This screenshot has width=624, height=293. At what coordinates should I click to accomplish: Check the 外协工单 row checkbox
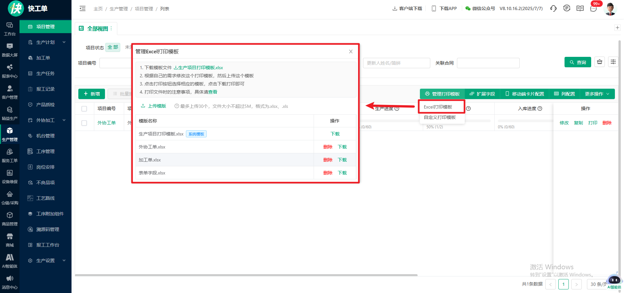[x=84, y=123]
